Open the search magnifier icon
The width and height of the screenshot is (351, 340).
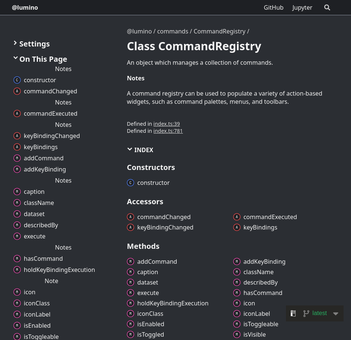click(x=327, y=7)
